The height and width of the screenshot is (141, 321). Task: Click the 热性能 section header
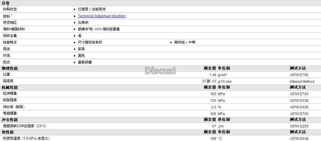[x=7, y=132]
